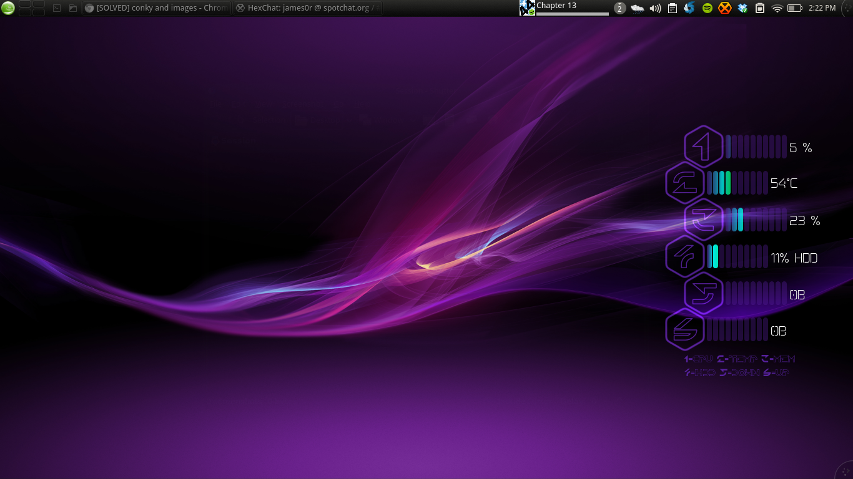Click the hexagon download icon numbered 5
This screenshot has width=853, height=479.
tap(704, 293)
